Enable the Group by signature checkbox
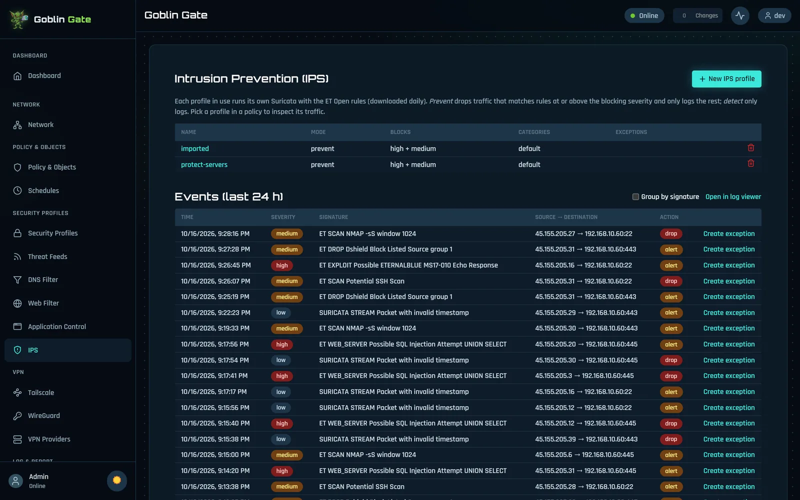Viewport: 800px width, 500px height. 635,196
